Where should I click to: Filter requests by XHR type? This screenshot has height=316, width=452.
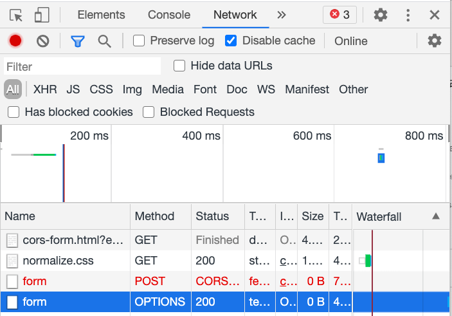(45, 89)
